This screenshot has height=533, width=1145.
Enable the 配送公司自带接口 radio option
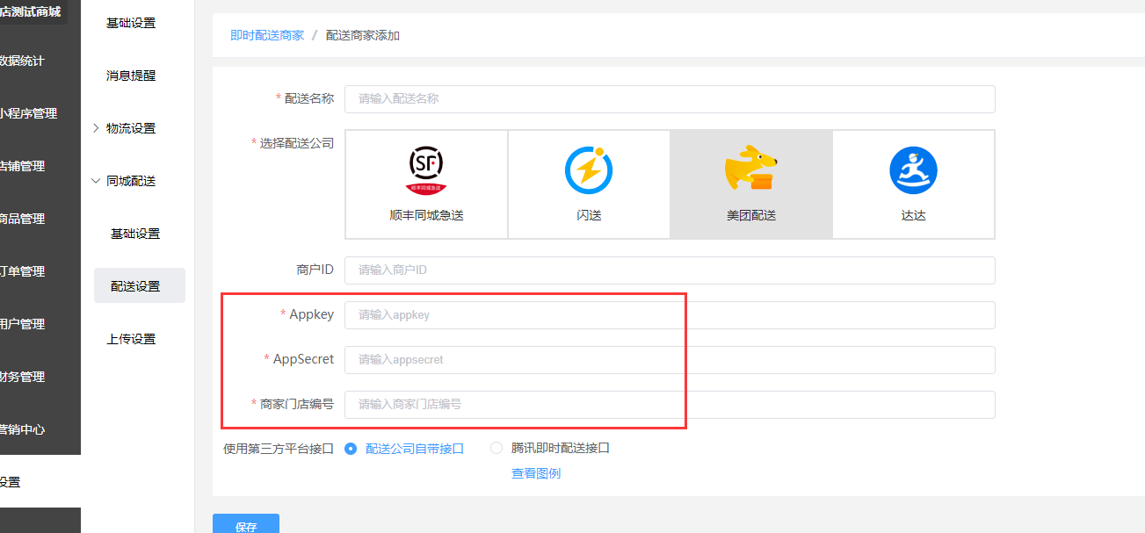[351, 448]
